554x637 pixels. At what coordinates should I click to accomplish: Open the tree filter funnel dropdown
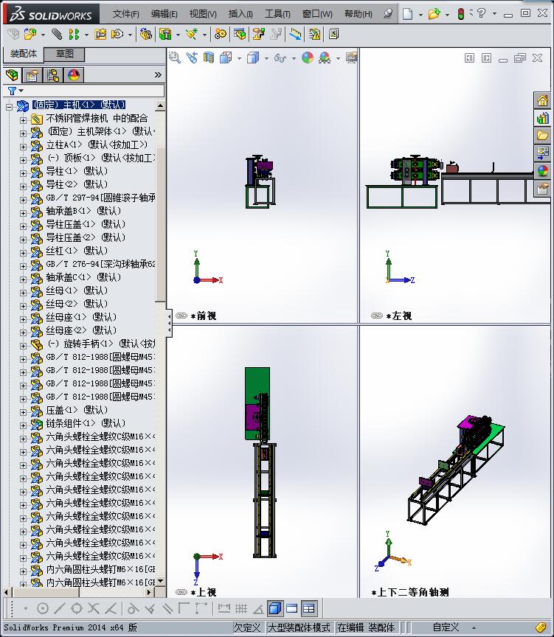tap(15, 91)
